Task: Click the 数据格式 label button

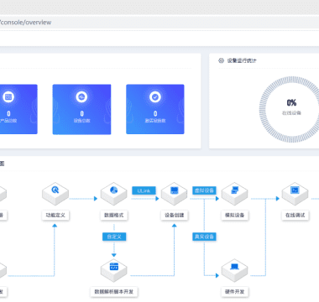Action: click(x=114, y=215)
